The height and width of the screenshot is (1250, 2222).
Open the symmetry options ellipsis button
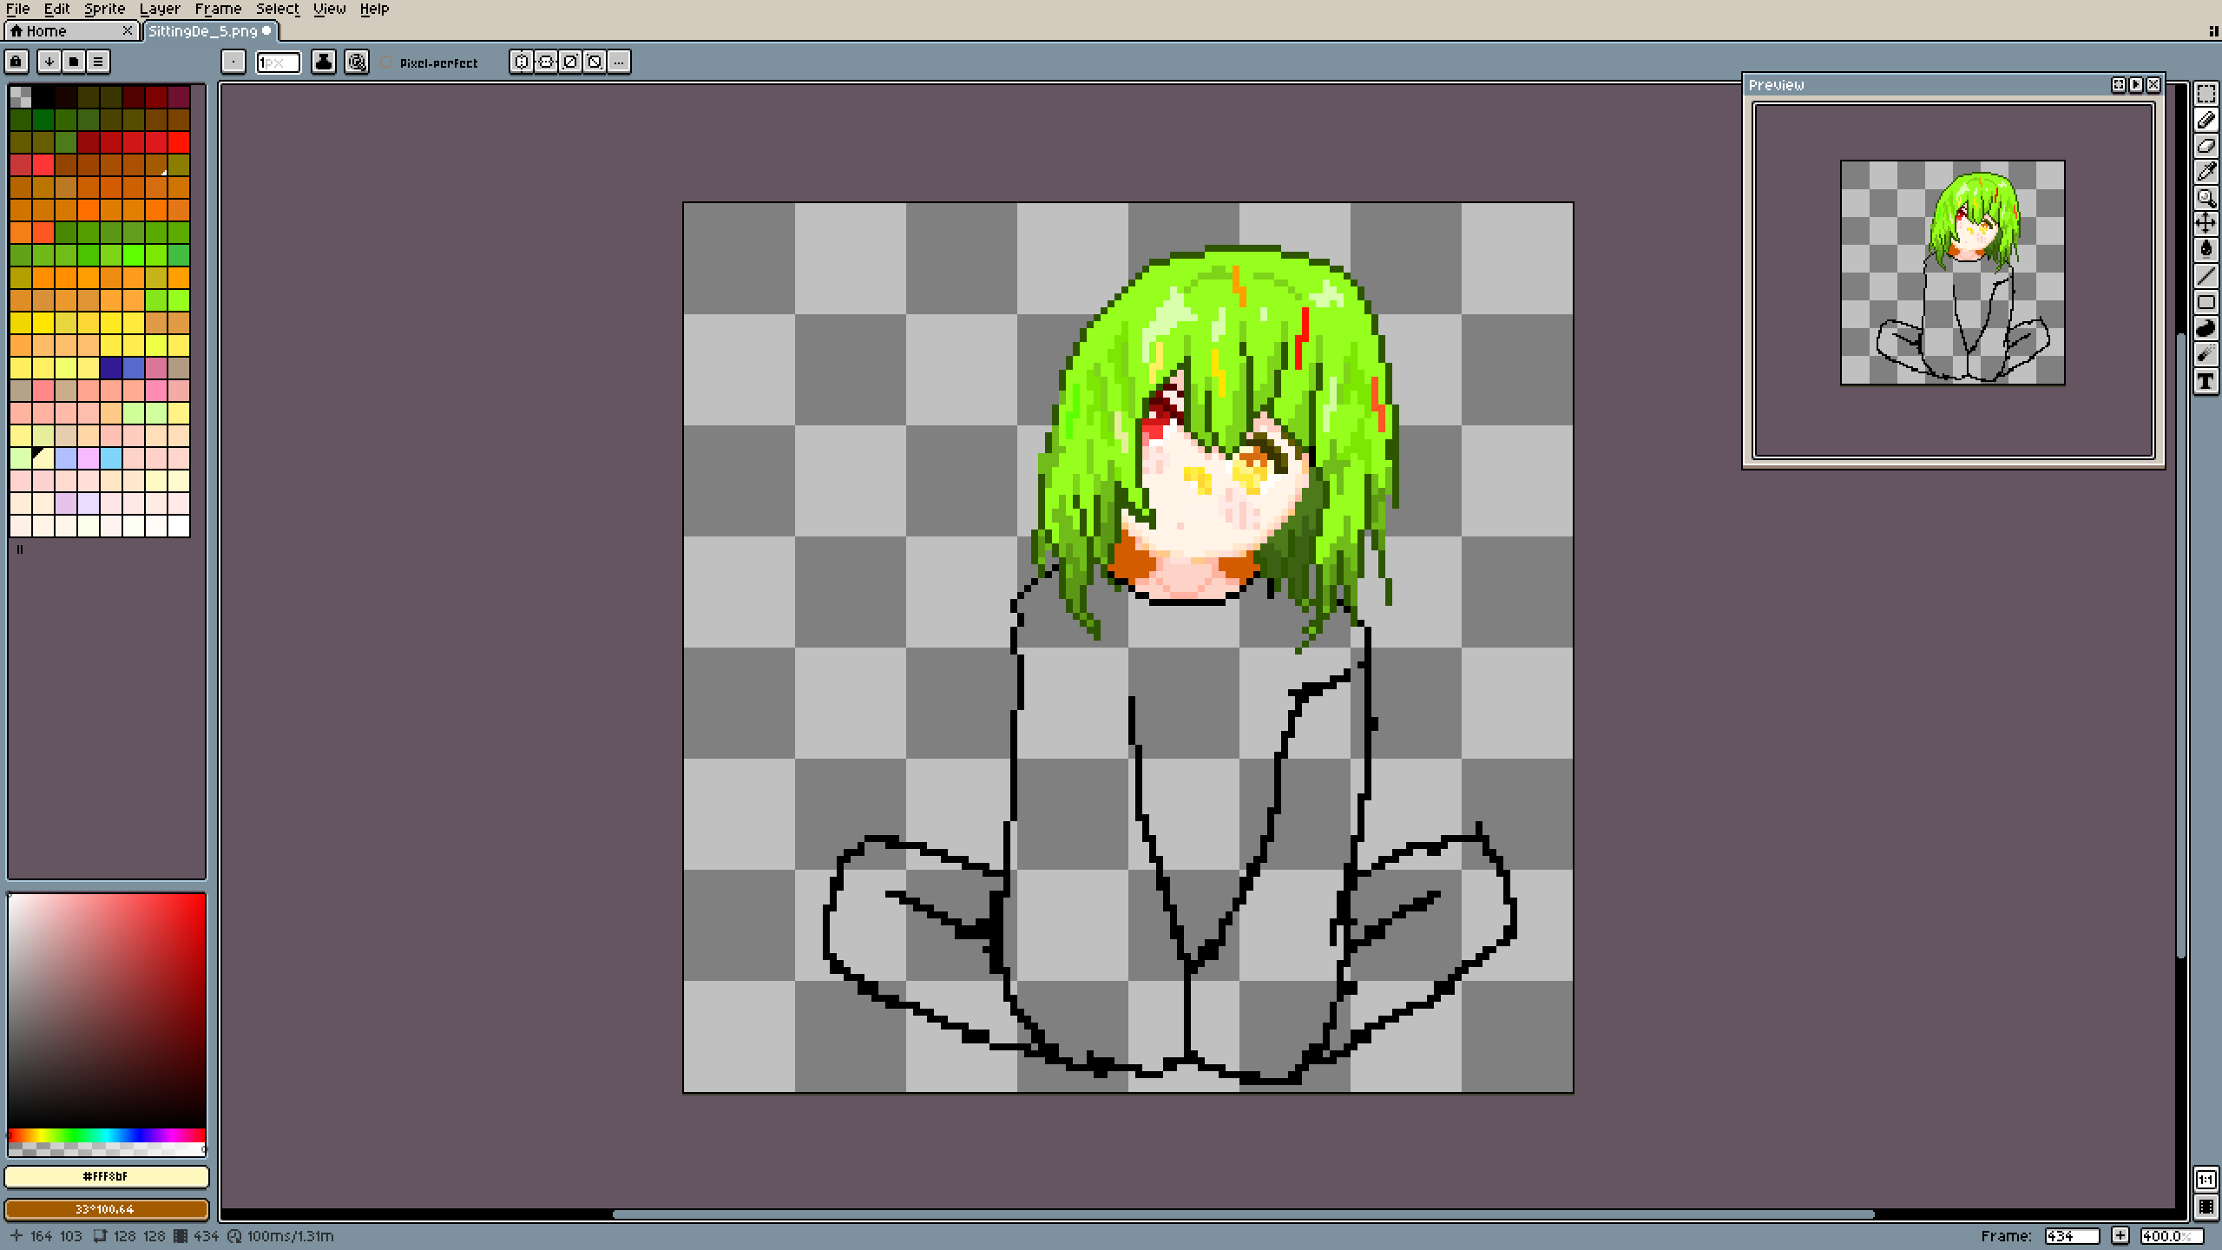pos(619,62)
